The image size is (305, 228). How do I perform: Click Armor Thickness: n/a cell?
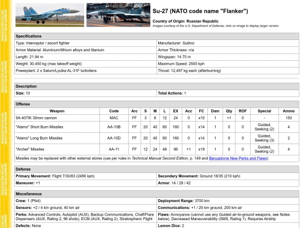coord(228,50)
